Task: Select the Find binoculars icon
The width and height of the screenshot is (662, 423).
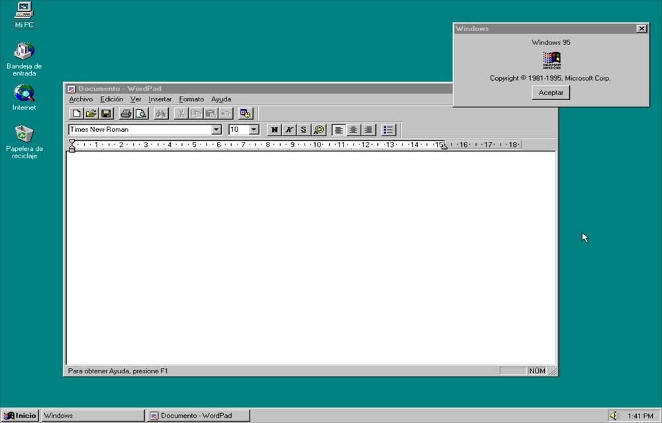Action: 160,113
